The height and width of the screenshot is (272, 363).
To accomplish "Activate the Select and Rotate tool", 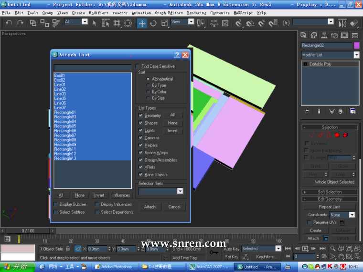I will coord(153,23).
